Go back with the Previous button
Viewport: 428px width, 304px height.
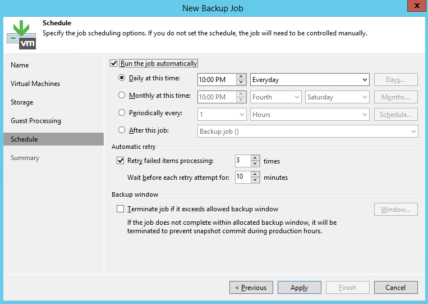[x=251, y=288]
